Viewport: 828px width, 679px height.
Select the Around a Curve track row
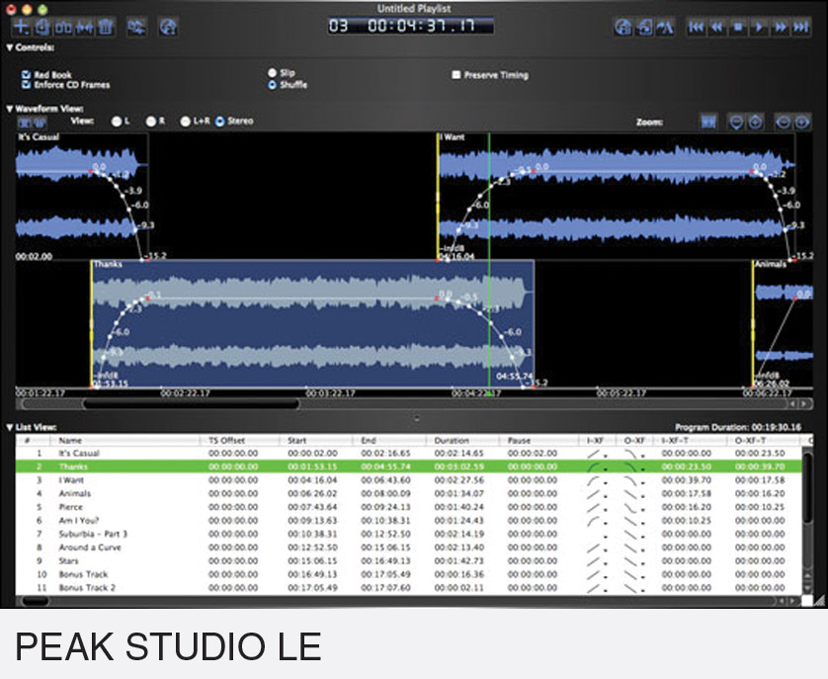click(x=409, y=548)
